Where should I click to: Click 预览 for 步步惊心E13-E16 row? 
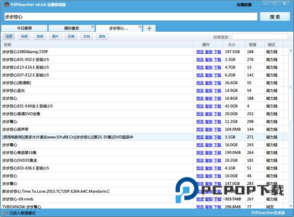point(200,67)
